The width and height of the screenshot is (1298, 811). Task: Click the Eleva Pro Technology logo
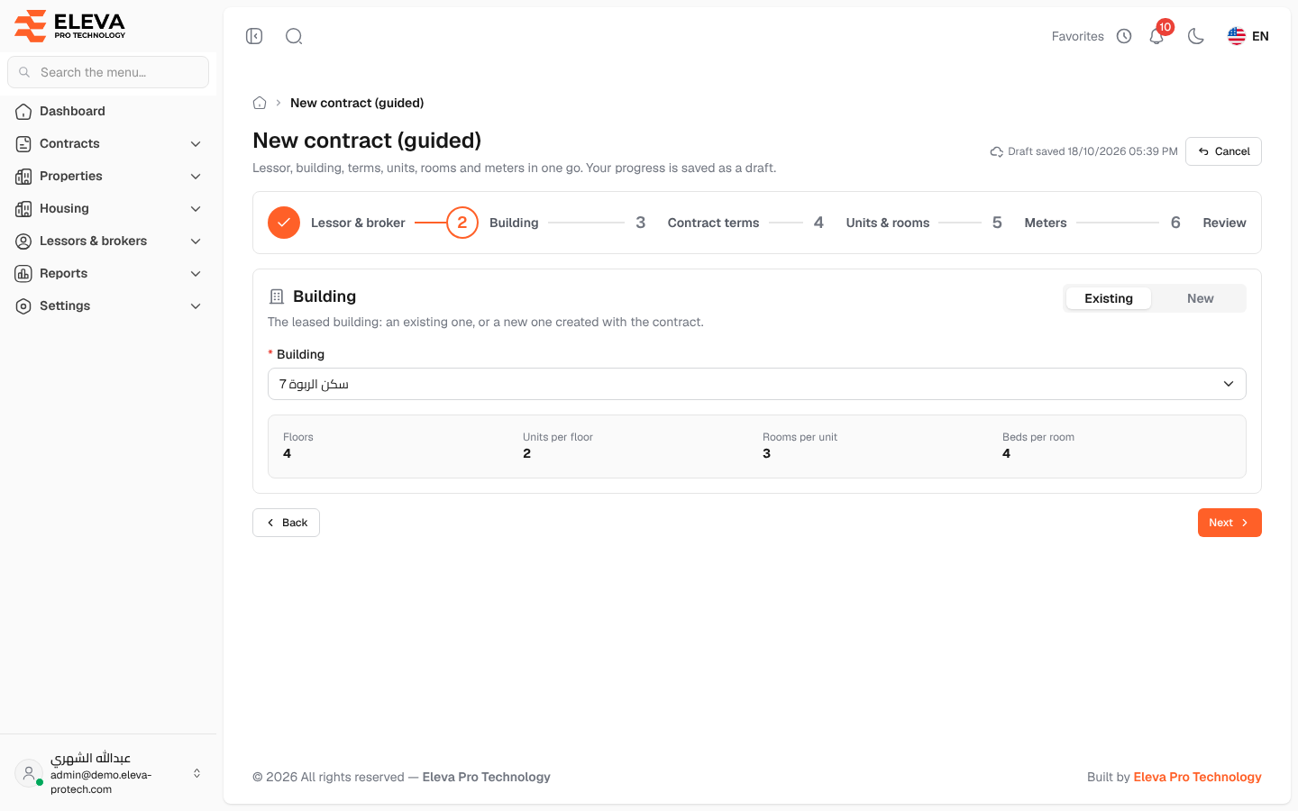pyautogui.click(x=70, y=25)
